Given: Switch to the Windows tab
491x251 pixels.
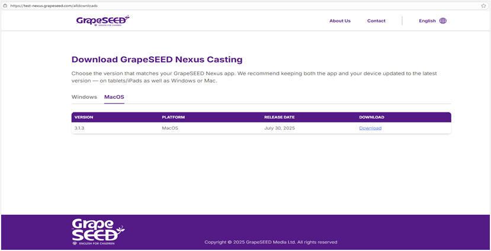Looking at the screenshot, I should click(84, 97).
